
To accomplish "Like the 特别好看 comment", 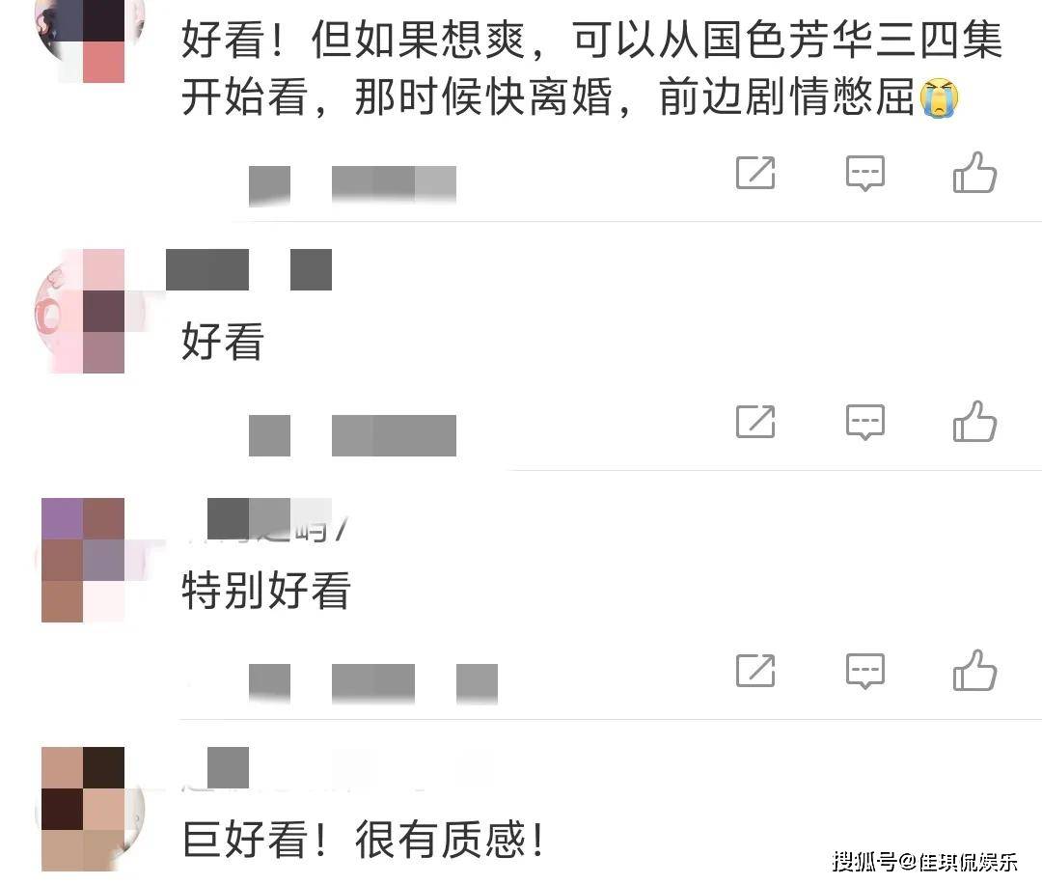I will pos(974,670).
